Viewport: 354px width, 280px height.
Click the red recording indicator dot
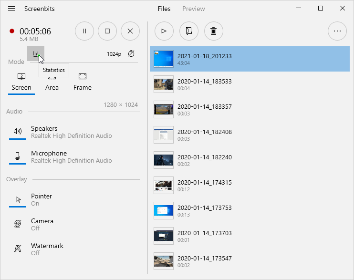pyautogui.click(x=12, y=31)
